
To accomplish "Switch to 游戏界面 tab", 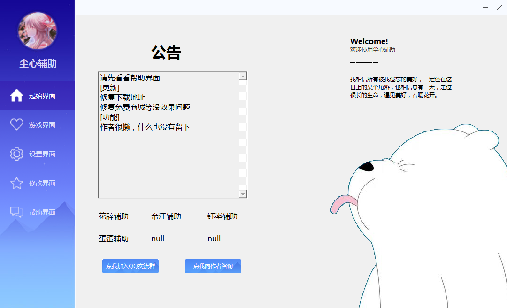I will point(38,124).
